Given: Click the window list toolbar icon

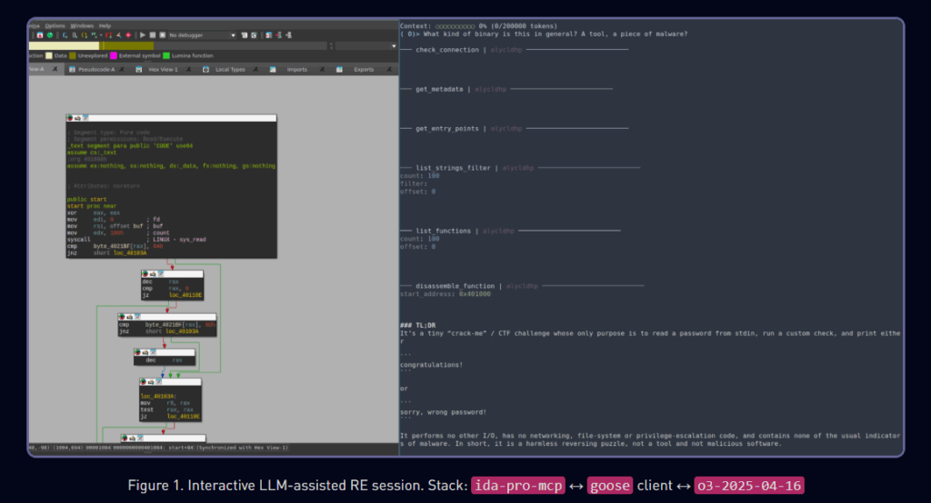Looking at the screenshot, I should 269,35.
